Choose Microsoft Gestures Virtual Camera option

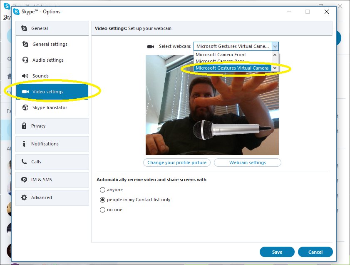click(233, 68)
